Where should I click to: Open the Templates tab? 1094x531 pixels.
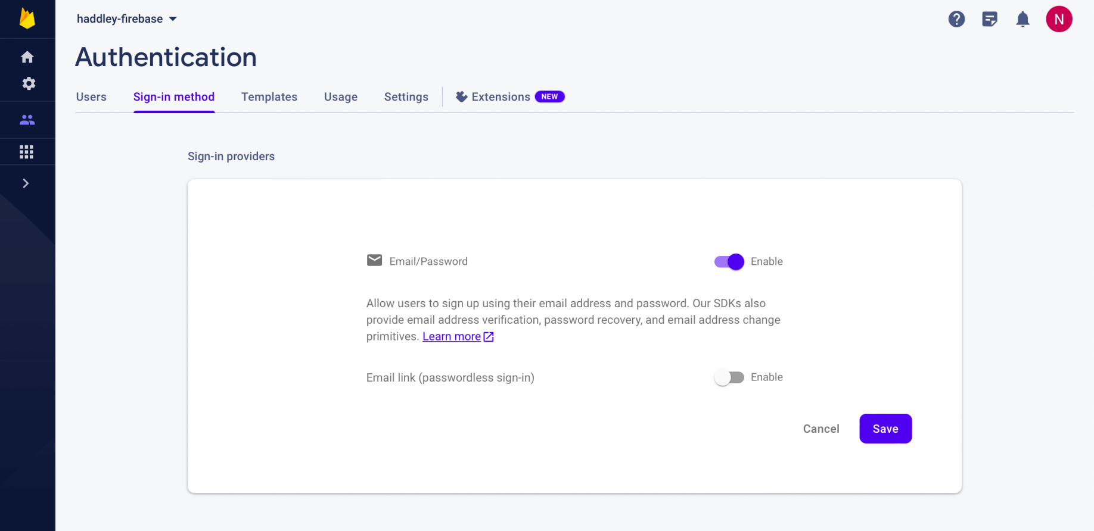click(269, 97)
